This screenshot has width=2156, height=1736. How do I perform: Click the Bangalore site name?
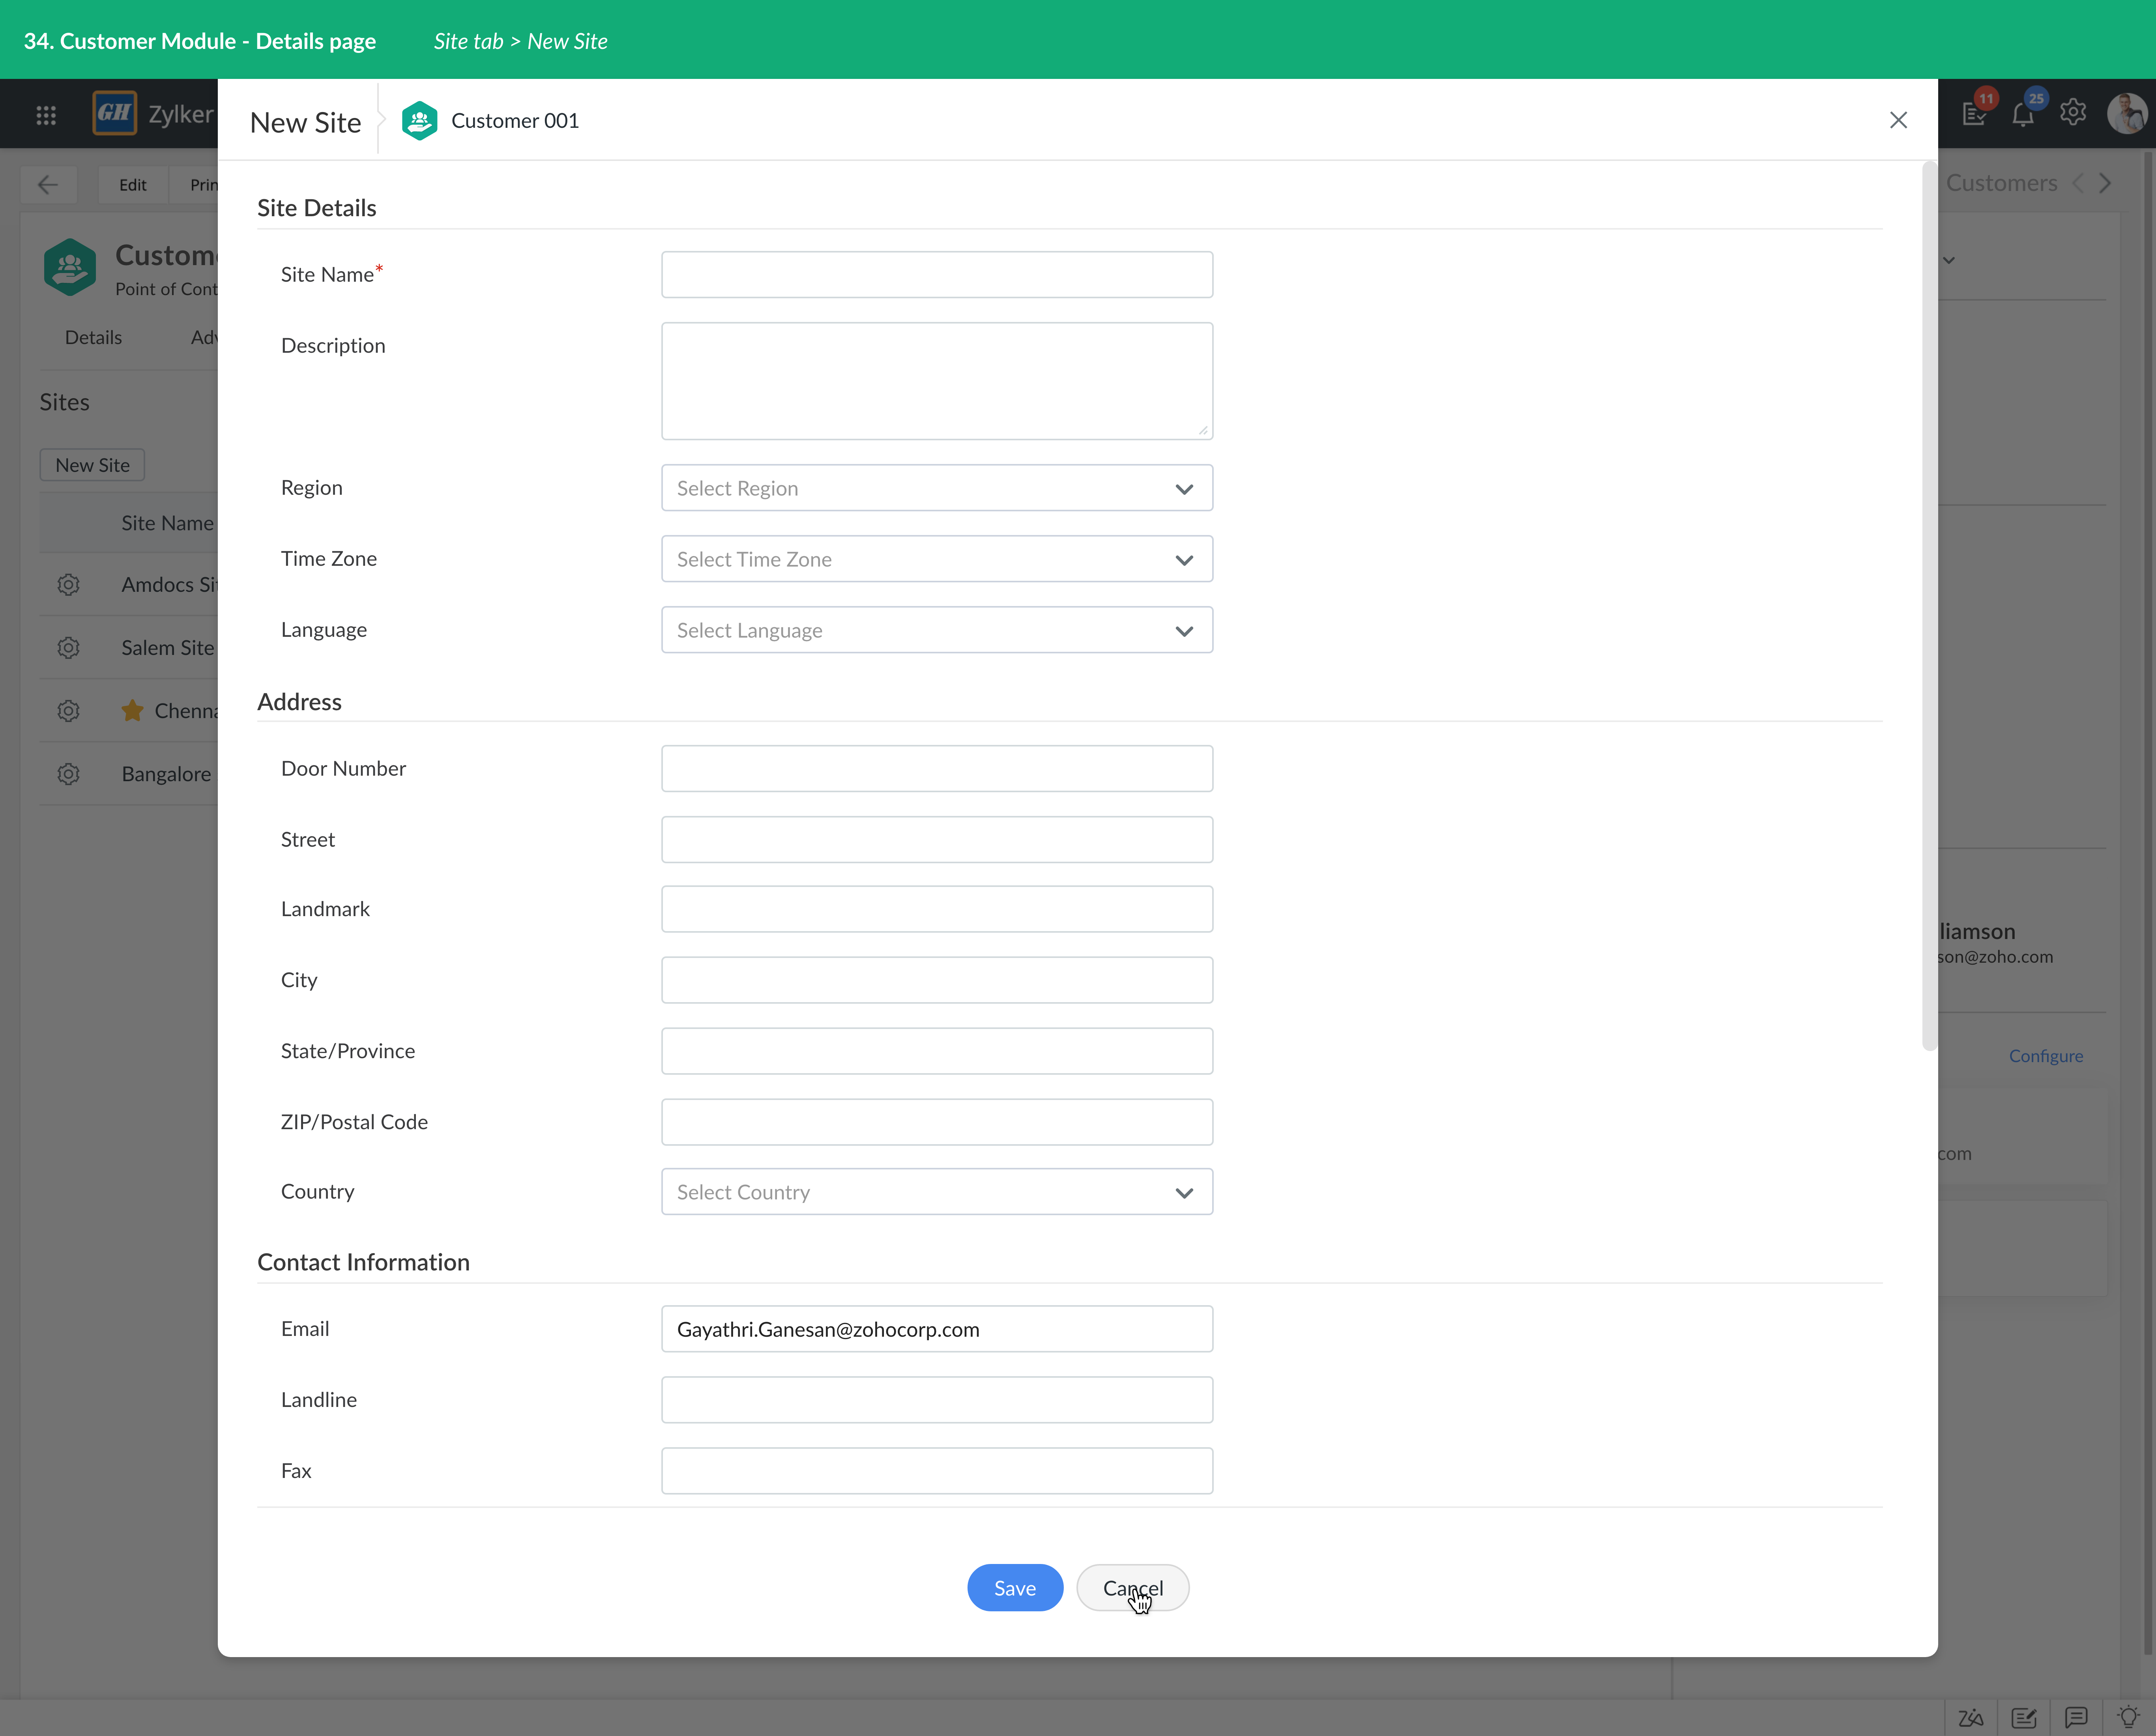tap(167, 774)
